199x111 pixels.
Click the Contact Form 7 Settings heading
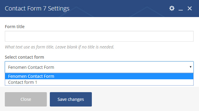pyautogui.click(x=37, y=8)
